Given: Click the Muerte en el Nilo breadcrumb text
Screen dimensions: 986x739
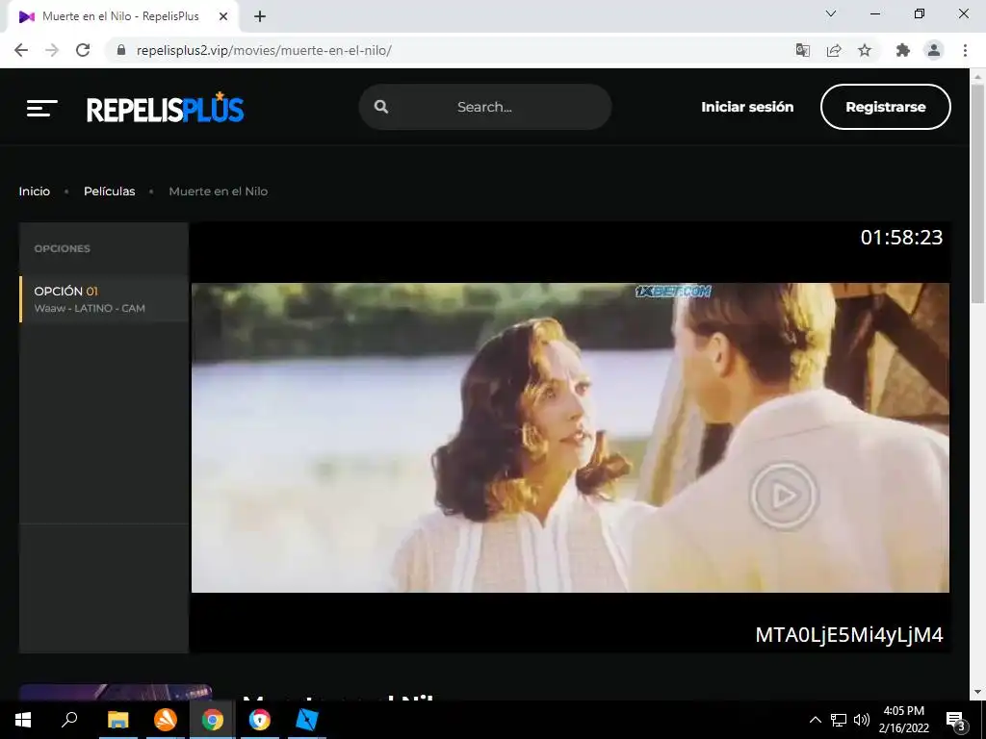Looking at the screenshot, I should 219,191.
